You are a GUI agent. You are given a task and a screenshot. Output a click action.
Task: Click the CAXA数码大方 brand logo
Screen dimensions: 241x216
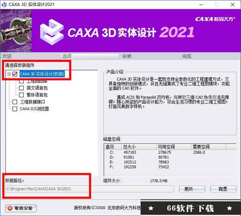(x=215, y=19)
